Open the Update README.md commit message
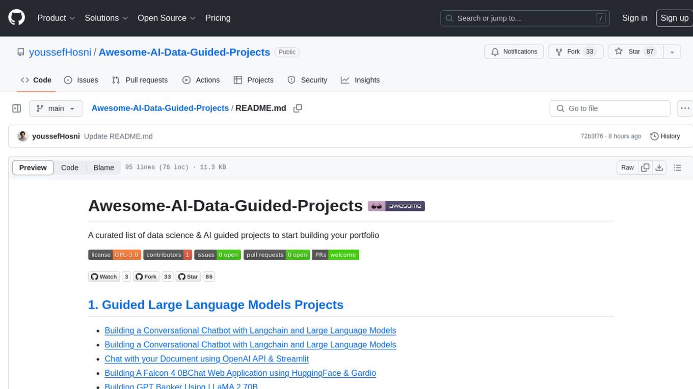Viewport: 693px width, 389px height. (118, 136)
